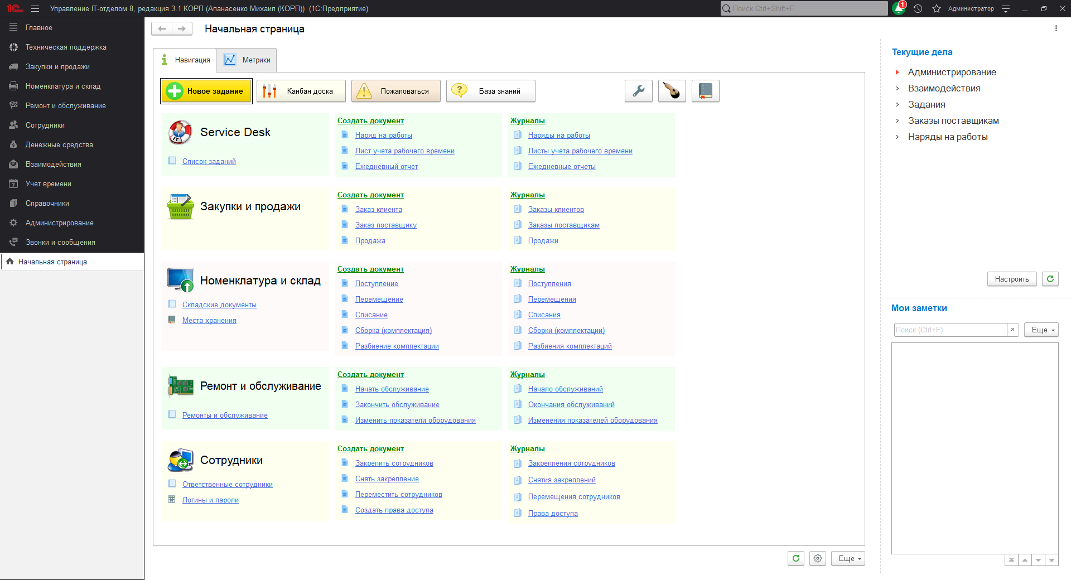Open the hamburger sections menu
This screenshot has height=580, width=1071.
(35, 8)
